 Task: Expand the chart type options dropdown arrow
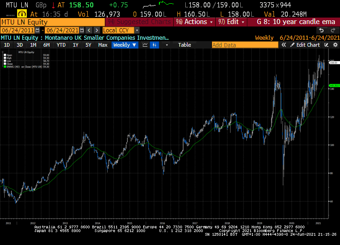tap(167, 45)
